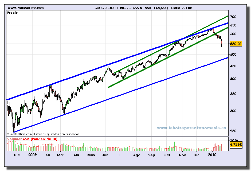251x171 pixels.
Task: Click the May month label
Action: point(91,155)
